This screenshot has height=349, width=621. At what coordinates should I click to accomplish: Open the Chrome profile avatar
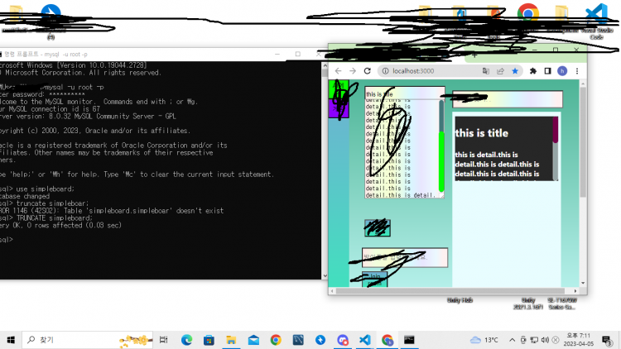coord(562,71)
